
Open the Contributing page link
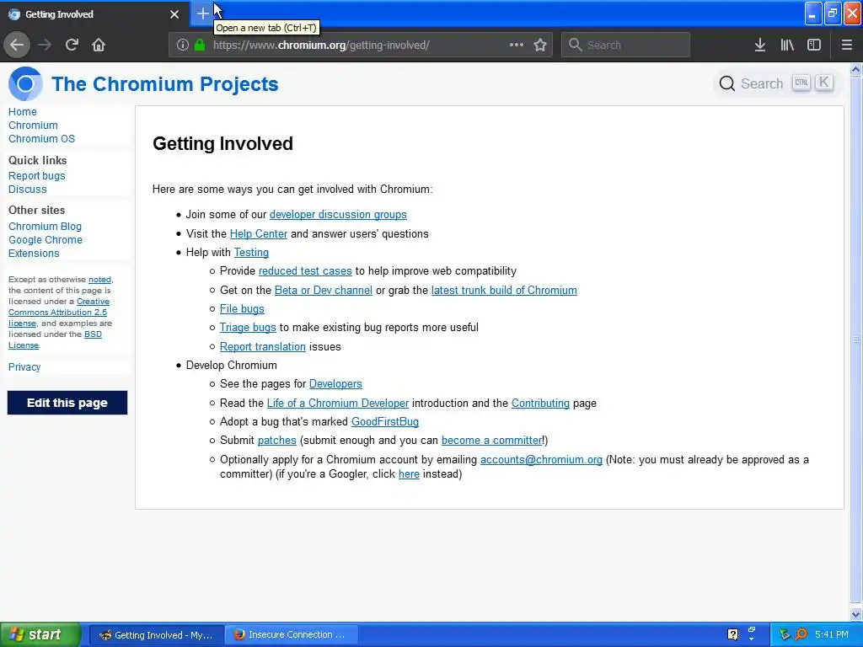coord(540,404)
